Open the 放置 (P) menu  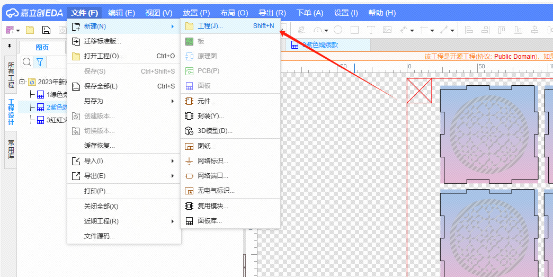pos(196,13)
